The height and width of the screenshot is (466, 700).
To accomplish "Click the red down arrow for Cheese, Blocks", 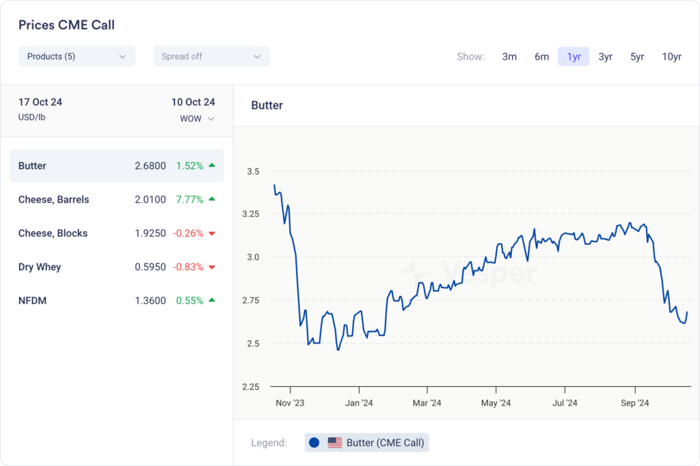I will (212, 233).
